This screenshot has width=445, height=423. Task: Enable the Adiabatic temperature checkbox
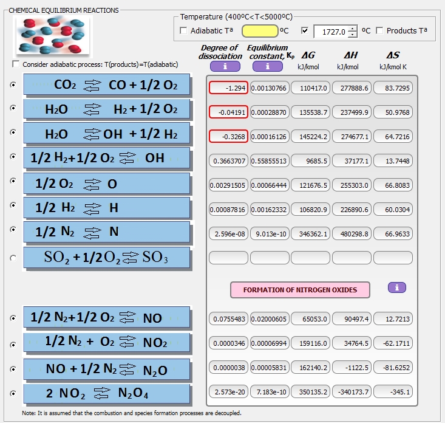point(184,31)
